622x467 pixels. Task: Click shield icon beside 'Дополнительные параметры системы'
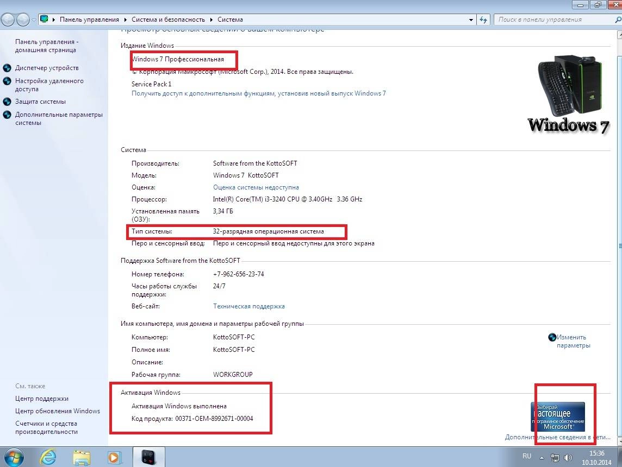click(x=7, y=115)
